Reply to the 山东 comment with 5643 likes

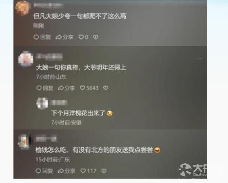(x=45, y=88)
